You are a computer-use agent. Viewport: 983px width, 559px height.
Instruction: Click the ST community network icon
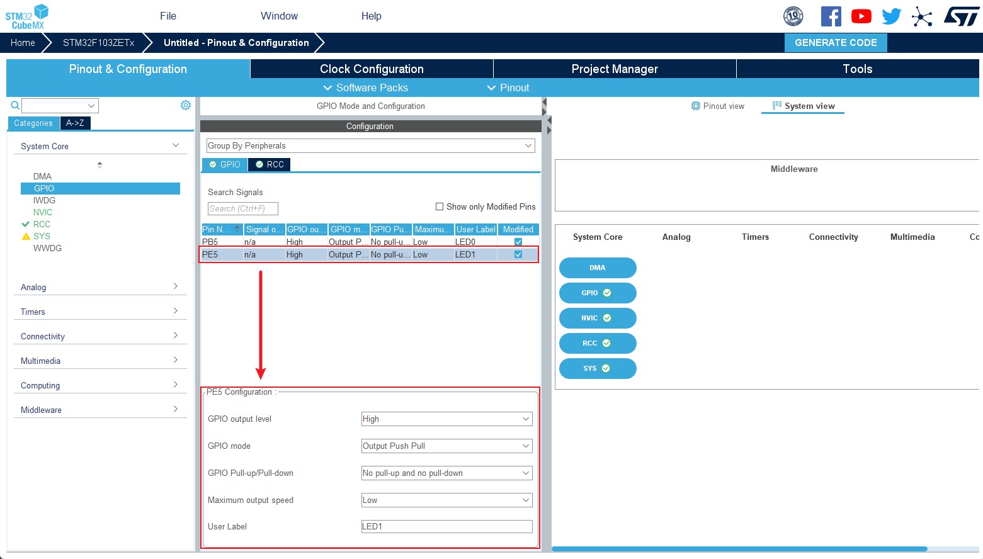click(x=922, y=16)
